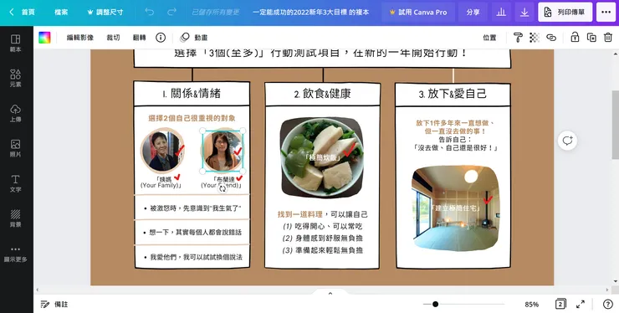Lock the selected element
This screenshot has width=619, height=313.
[x=575, y=38]
